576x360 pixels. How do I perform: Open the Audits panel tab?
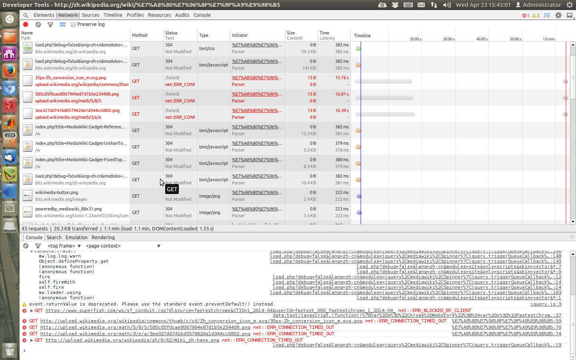tap(182, 15)
